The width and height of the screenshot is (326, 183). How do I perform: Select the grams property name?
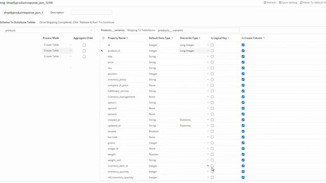[112, 143]
